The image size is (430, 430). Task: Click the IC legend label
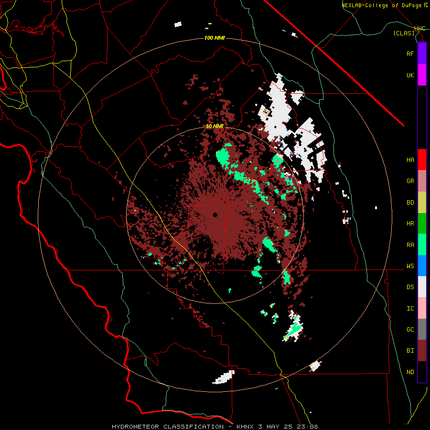pos(410,309)
